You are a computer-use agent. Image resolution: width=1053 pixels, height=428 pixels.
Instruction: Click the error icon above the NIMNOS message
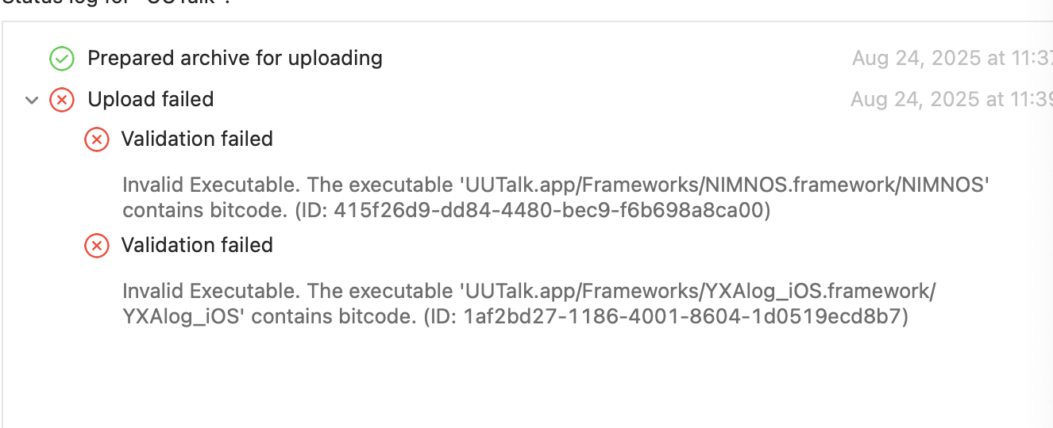pyautogui.click(x=97, y=139)
